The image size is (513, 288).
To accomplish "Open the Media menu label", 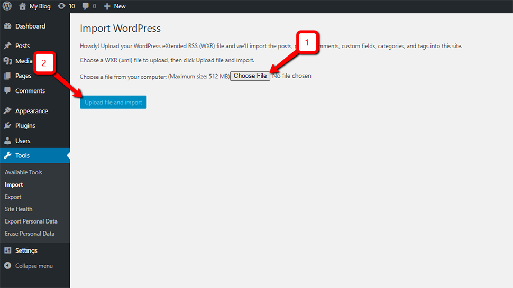I will pos(24,61).
